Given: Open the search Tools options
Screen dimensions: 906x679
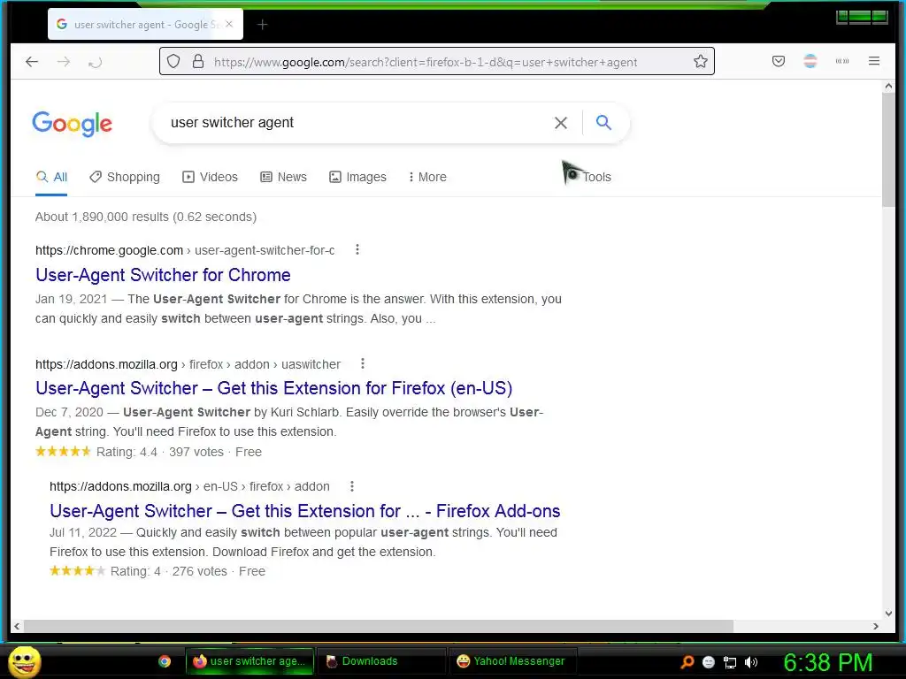Looking at the screenshot, I should coord(596,177).
